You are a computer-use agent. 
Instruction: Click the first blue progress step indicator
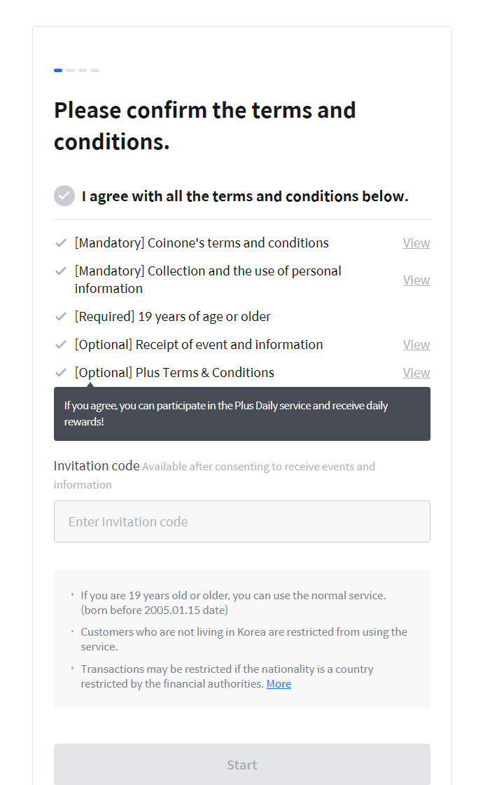point(58,70)
